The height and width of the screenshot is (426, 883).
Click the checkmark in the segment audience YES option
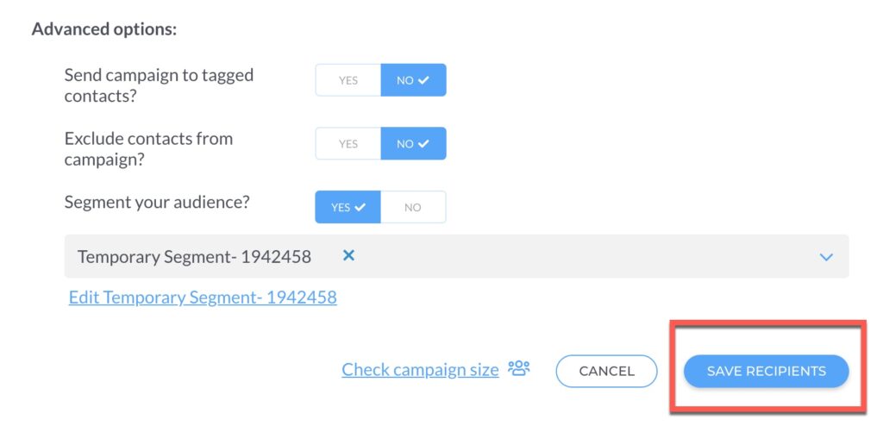click(360, 207)
